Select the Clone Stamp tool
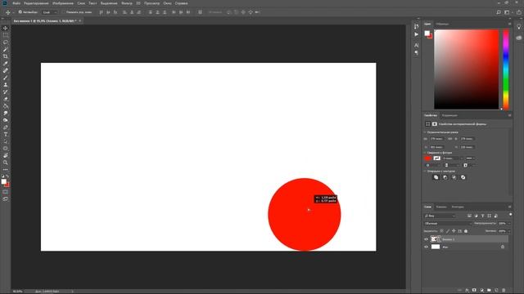 [x=6, y=85]
